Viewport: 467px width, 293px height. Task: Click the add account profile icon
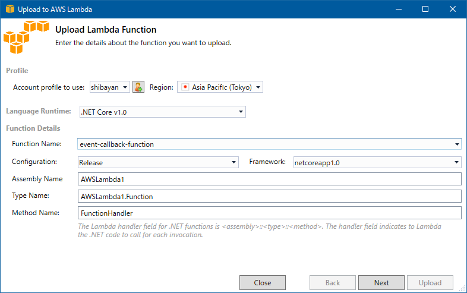[x=138, y=87]
